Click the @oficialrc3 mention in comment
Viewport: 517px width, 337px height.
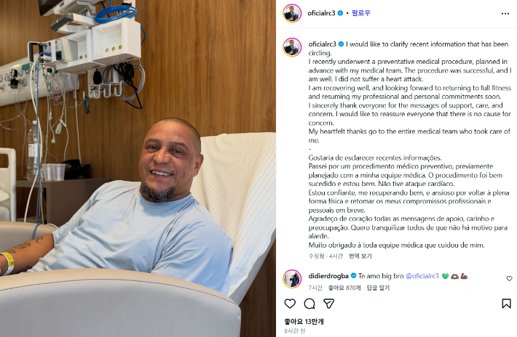pyautogui.click(x=422, y=276)
